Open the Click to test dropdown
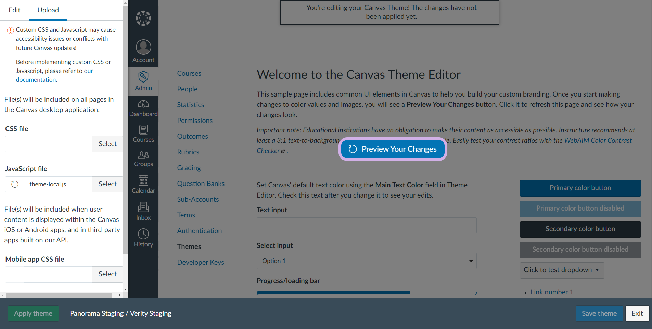 click(562, 270)
